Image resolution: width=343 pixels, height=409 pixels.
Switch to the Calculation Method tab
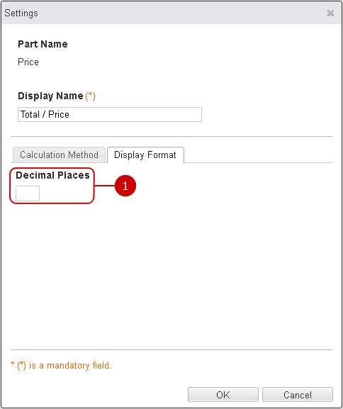pos(60,155)
